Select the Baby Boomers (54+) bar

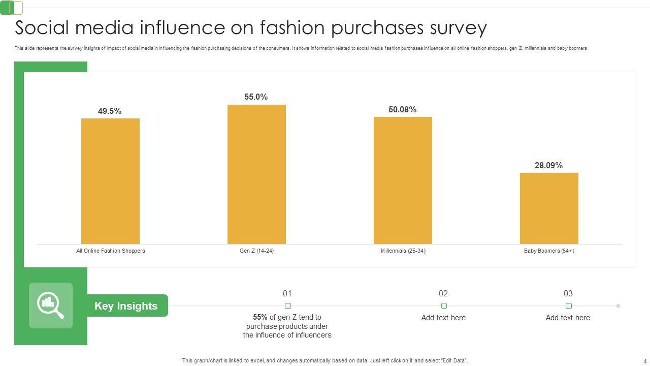click(x=549, y=208)
